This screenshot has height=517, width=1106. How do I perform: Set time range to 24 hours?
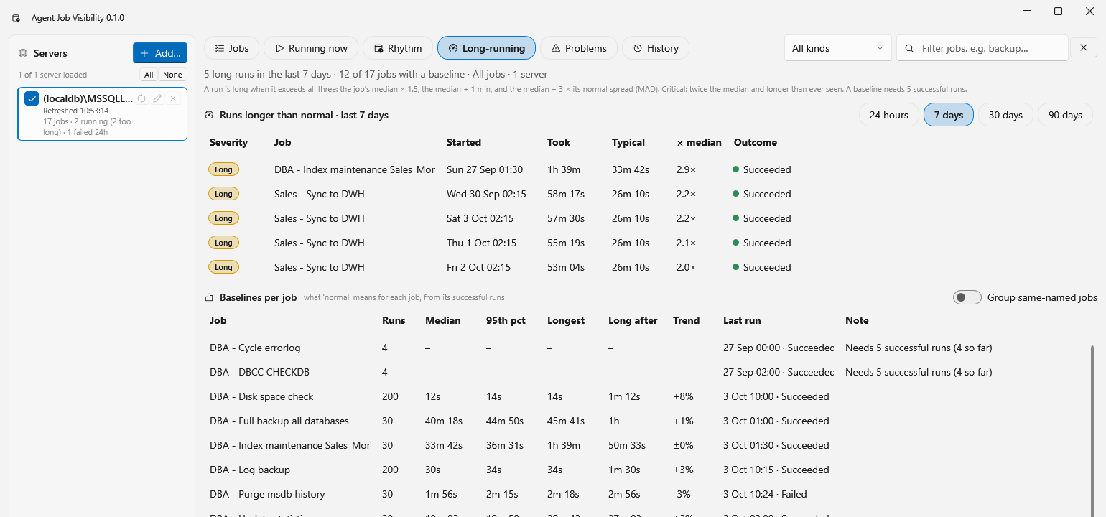889,115
